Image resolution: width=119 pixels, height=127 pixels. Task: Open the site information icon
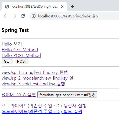(34, 16)
